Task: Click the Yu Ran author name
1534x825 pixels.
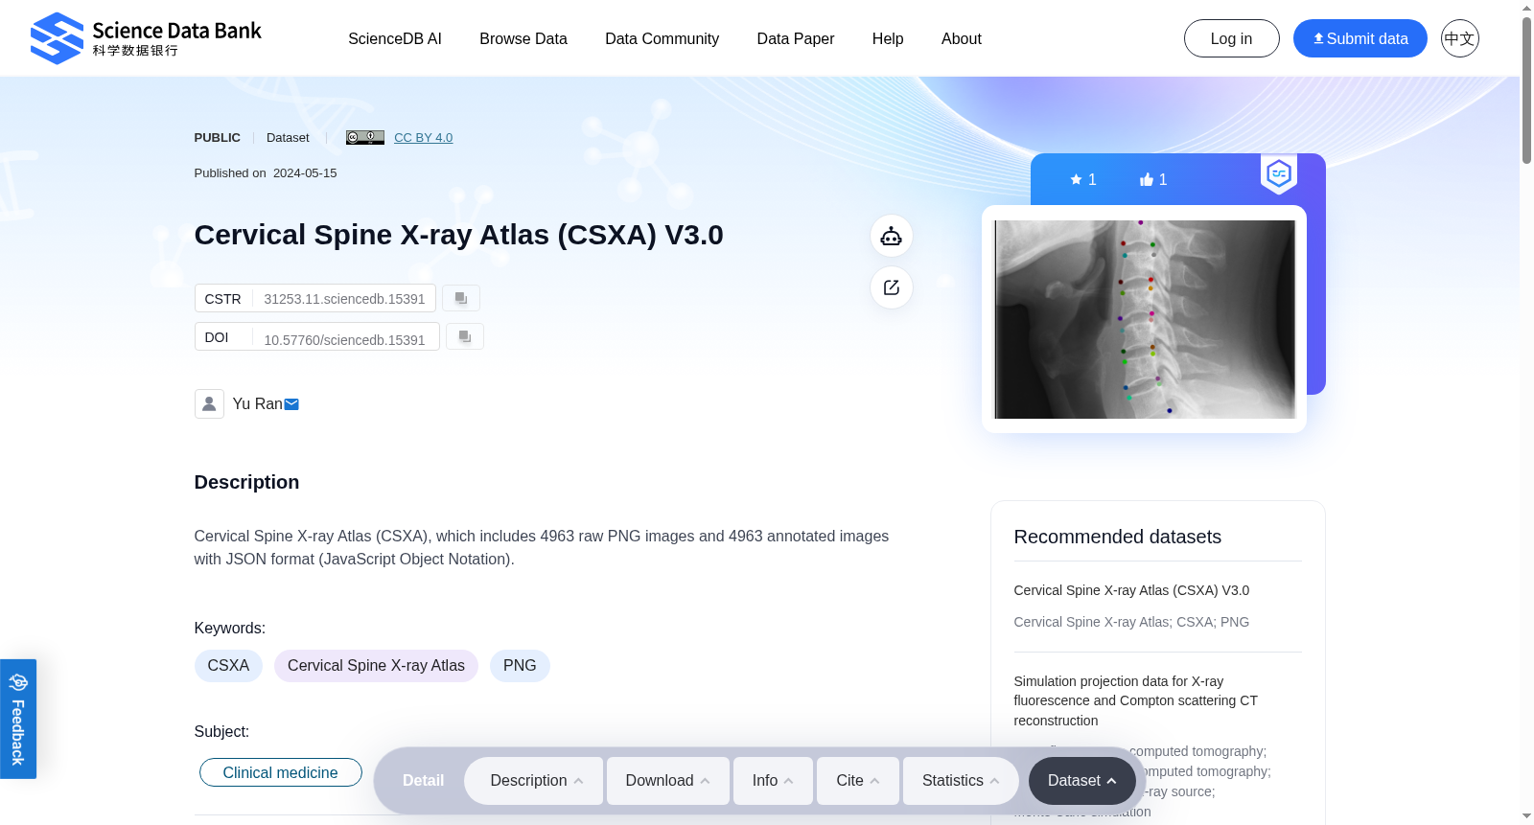Action: coord(257,404)
